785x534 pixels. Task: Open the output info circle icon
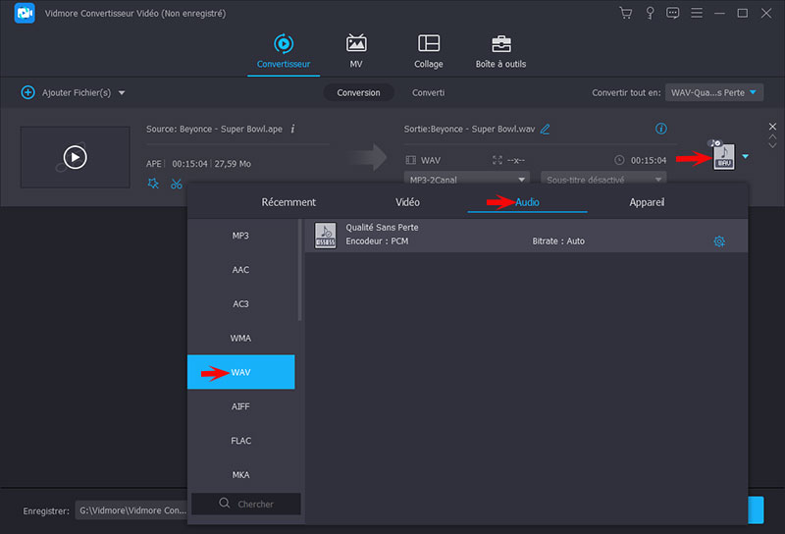click(x=660, y=129)
